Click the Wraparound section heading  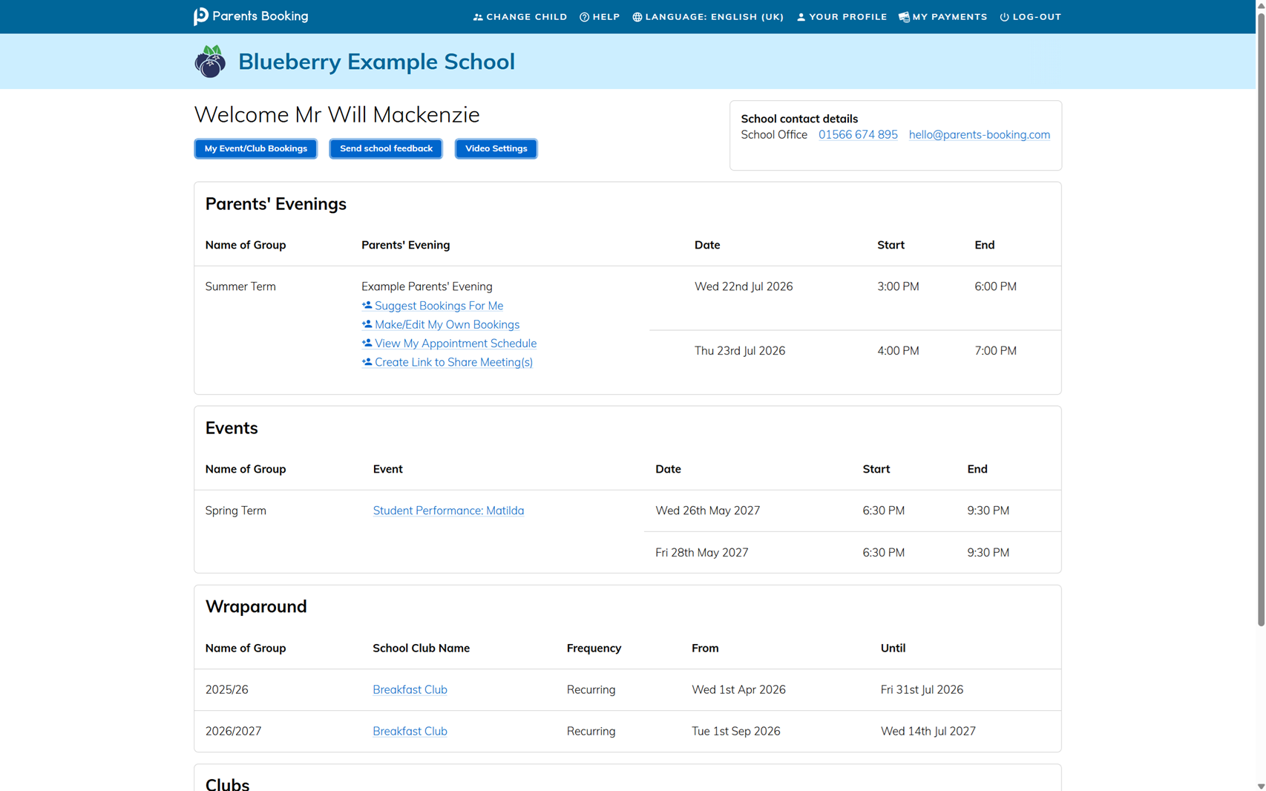click(256, 607)
